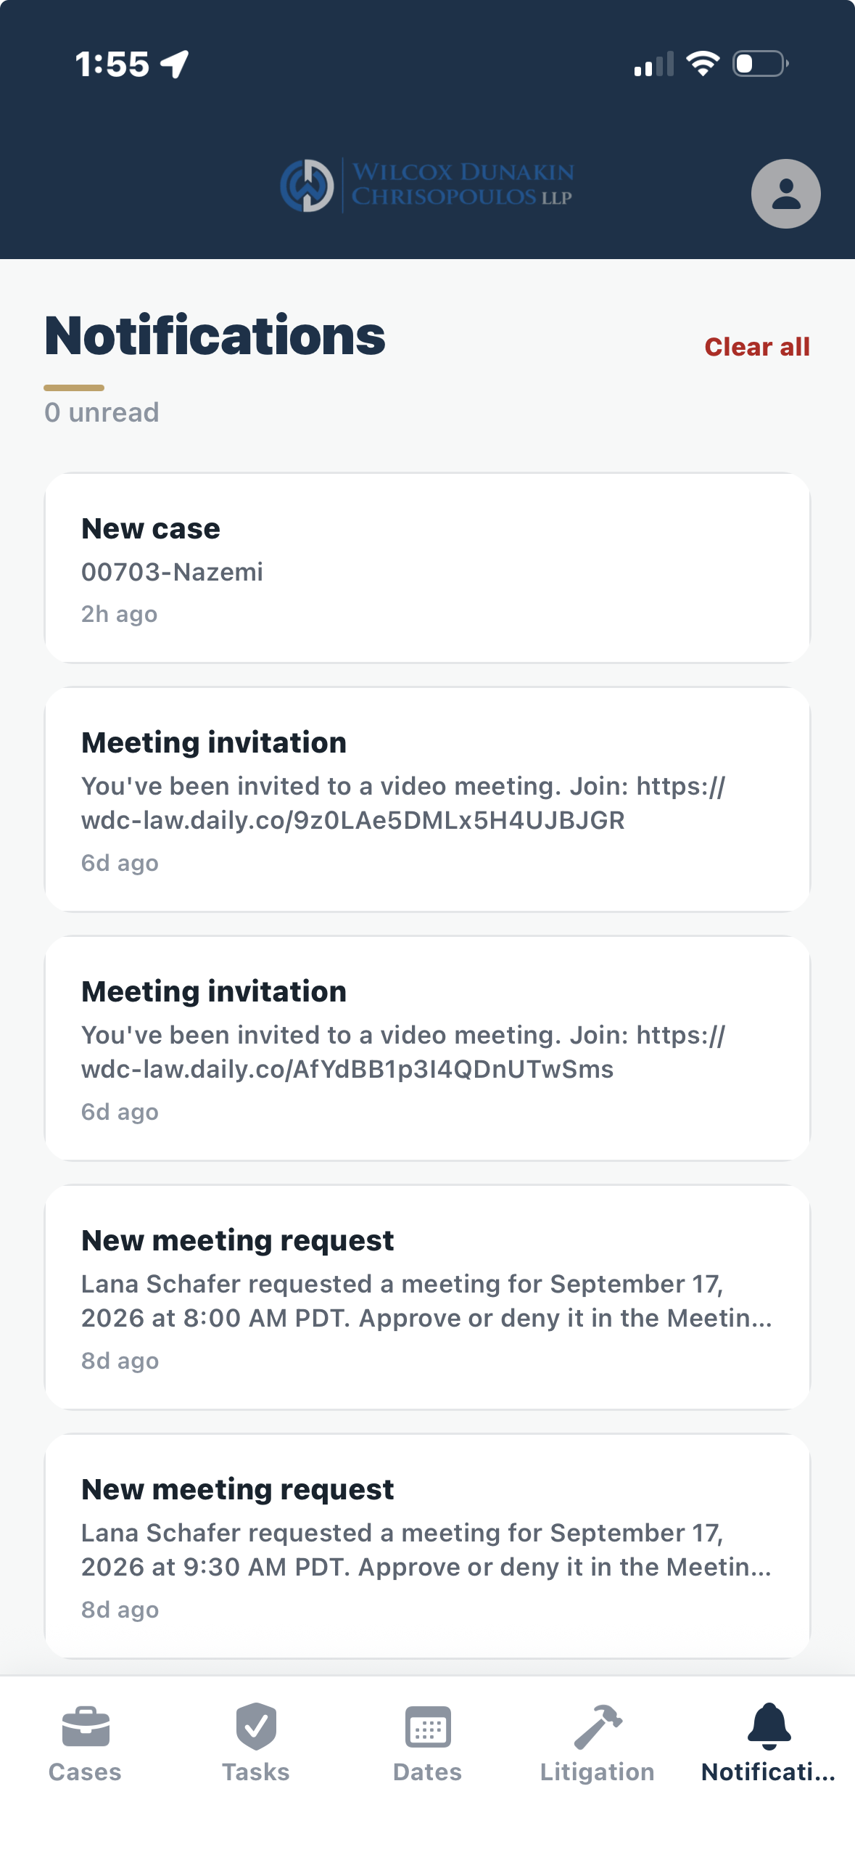The height and width of the screenshot is (1855, 855).
Task: Tap the battery indicator icon
Action: (761, 64)
